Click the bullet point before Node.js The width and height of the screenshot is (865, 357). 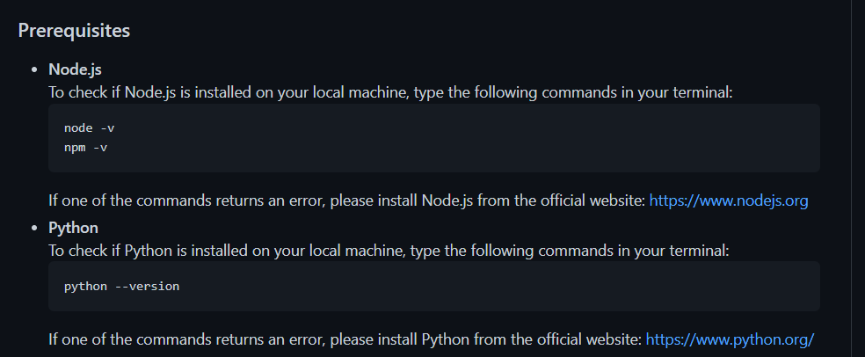[x=35, y=70]
